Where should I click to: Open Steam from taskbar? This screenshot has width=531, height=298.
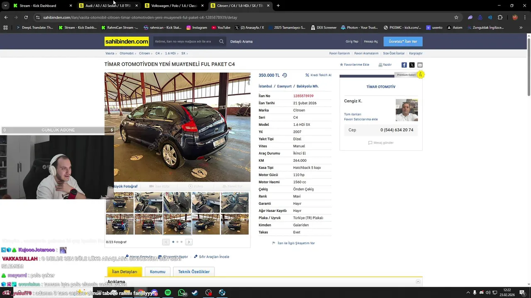click(x=195, y=293)
